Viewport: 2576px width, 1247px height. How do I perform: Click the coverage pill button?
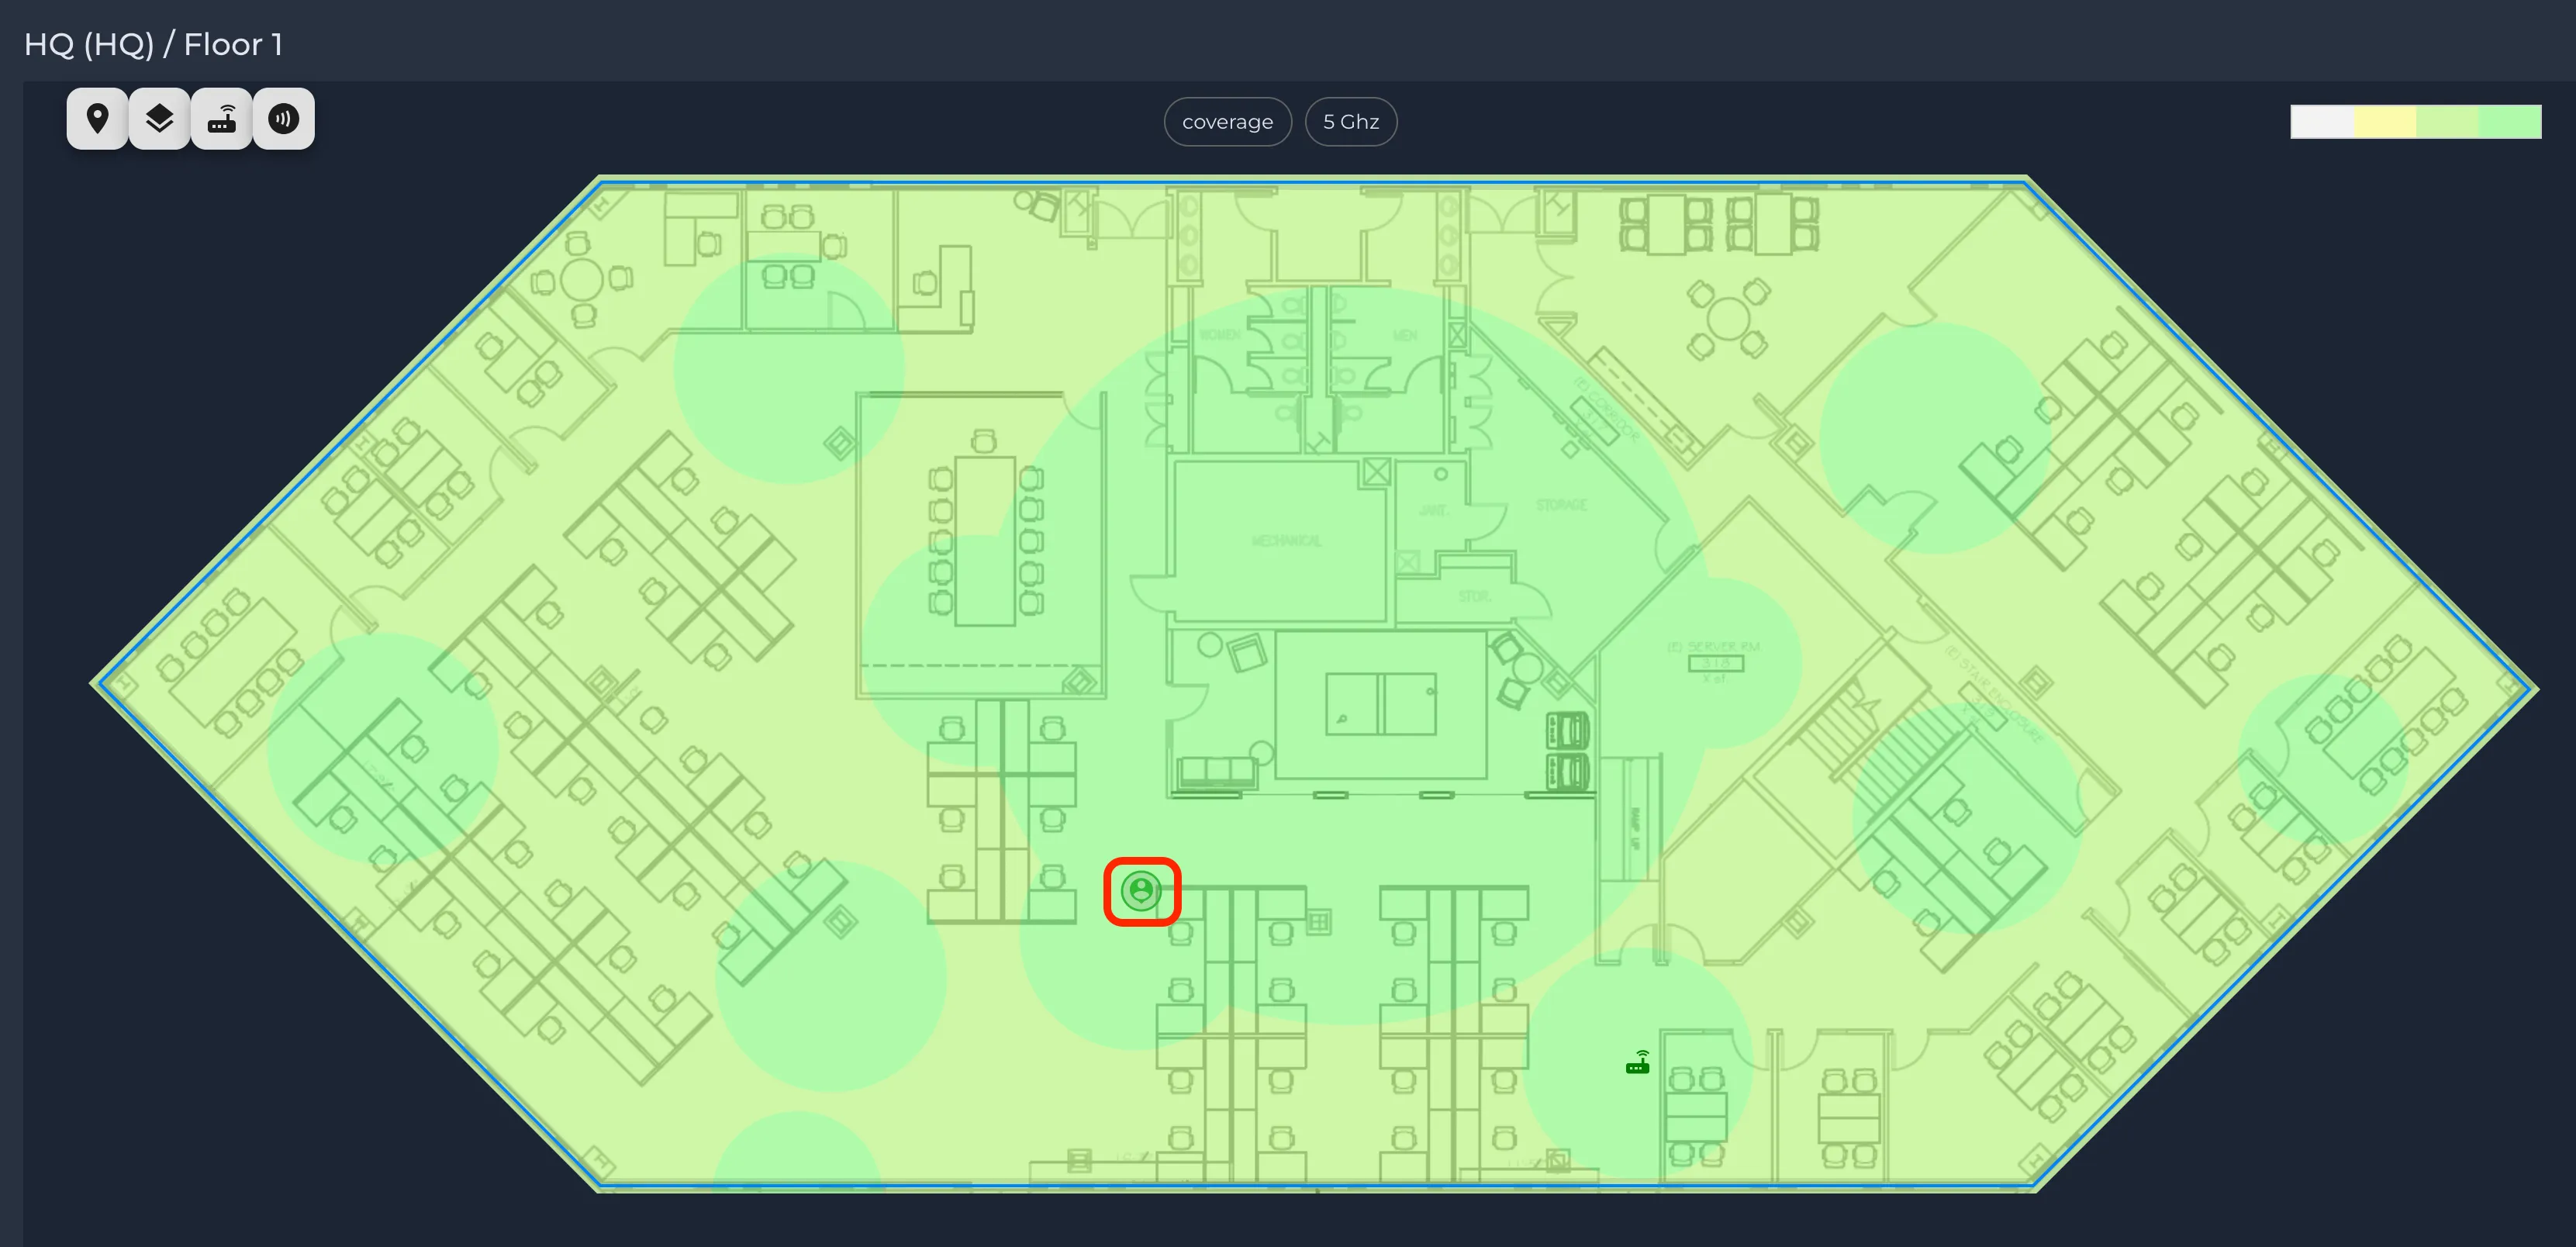click(1228, 122)
